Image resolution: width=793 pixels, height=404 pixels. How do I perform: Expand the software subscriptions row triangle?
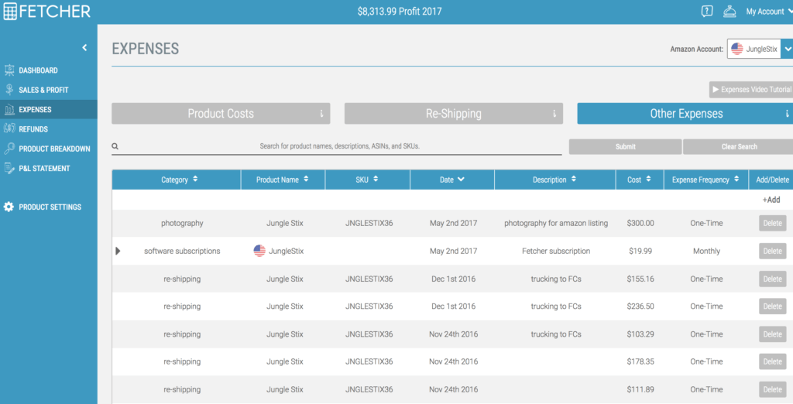pyautogui.click(x=118, y=251)
